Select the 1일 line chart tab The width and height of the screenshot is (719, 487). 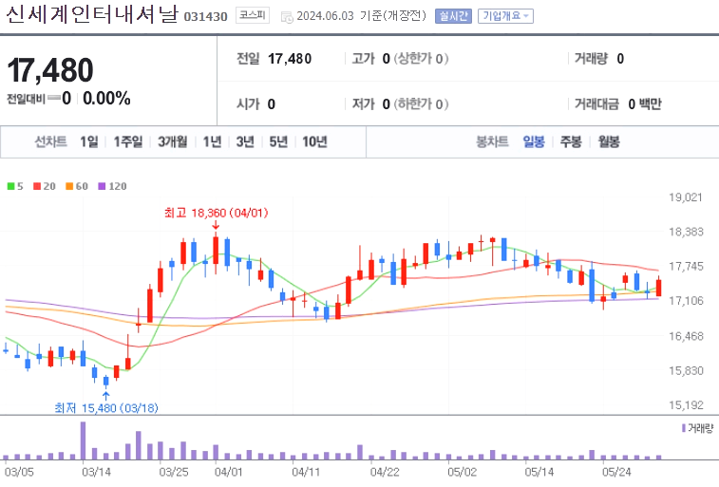coord(89,142)
